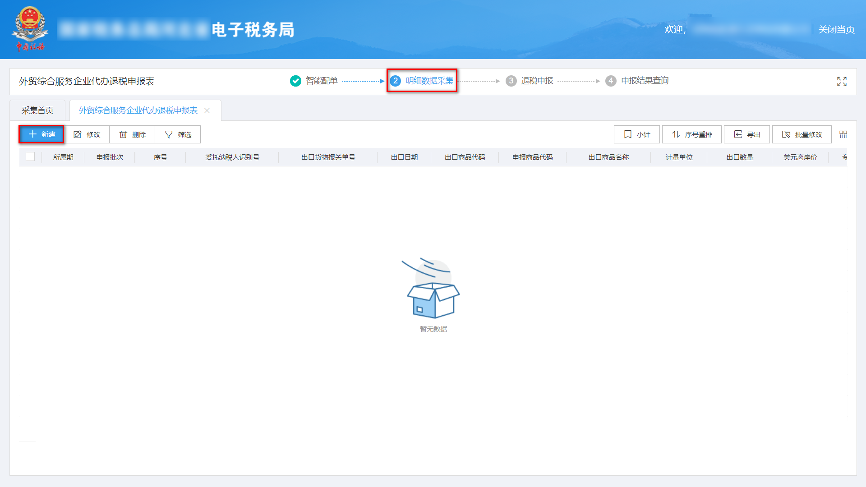This screenshot has height=487, width=866.
Task: Select the 外贸综合服务企业代办退税申报表 tab
Action: [x=138, y=110]
